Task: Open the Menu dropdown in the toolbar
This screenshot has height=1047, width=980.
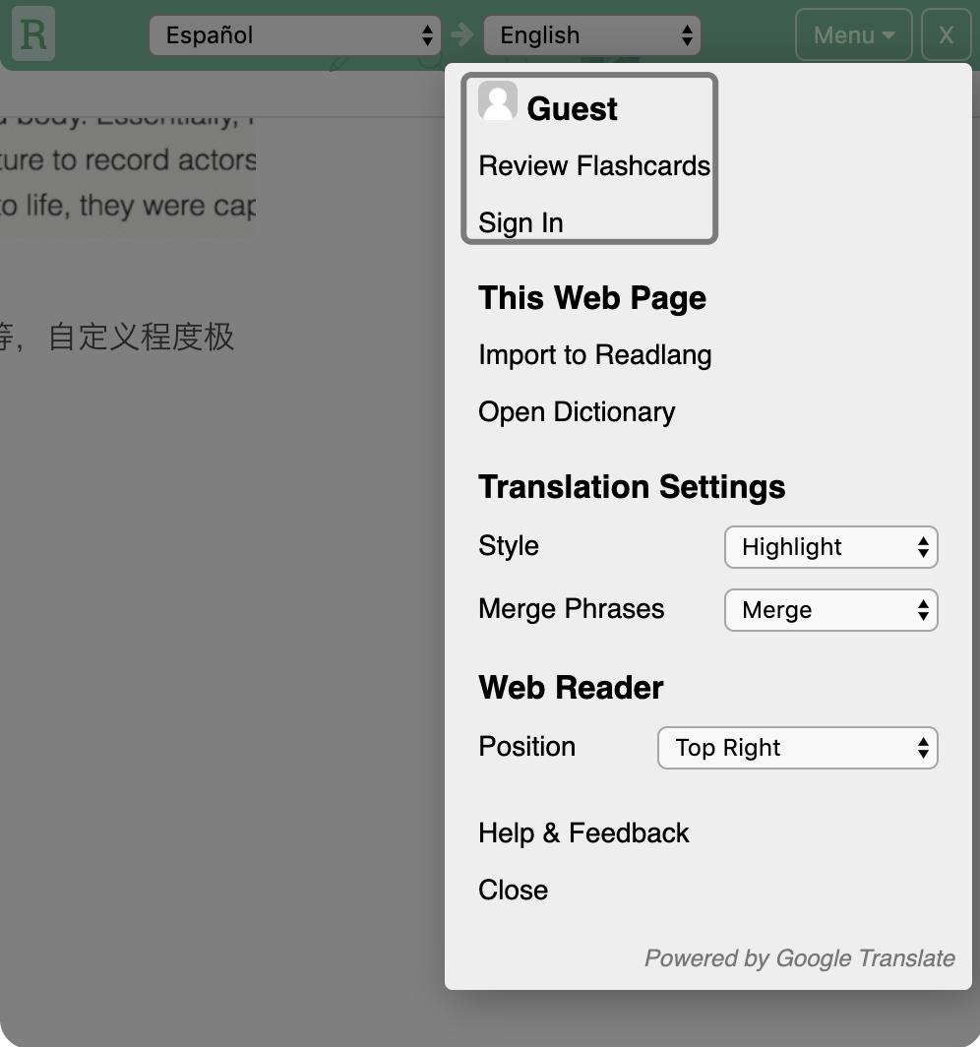Action: [x=852, y=34]
